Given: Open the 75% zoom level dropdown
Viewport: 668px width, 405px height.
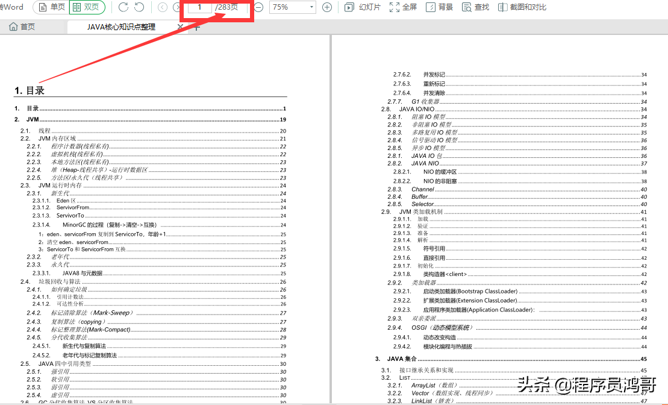Looking at the screenshot, I should [293, 7].
